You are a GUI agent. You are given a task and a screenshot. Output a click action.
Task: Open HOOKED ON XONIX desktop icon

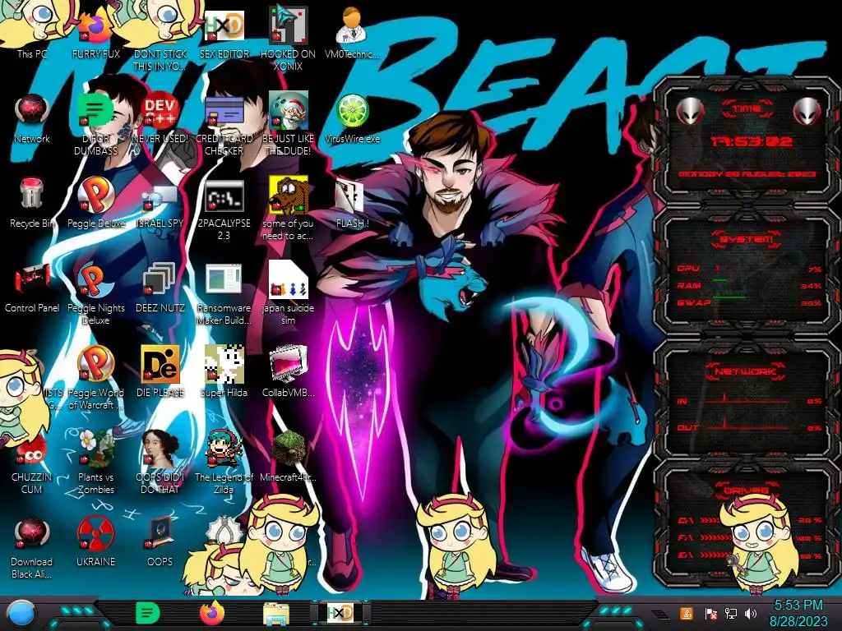(x=288, y=39)
